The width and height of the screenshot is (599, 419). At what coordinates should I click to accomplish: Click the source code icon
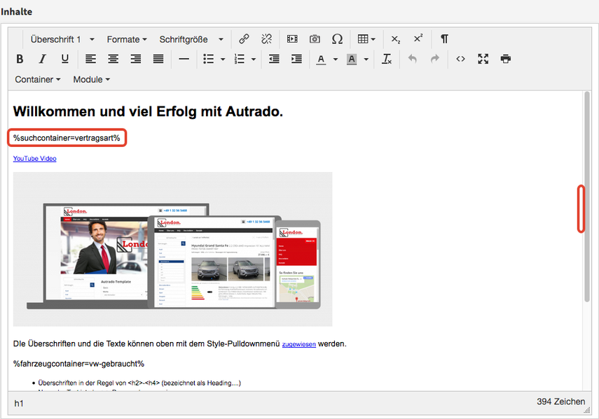[460, 59]
